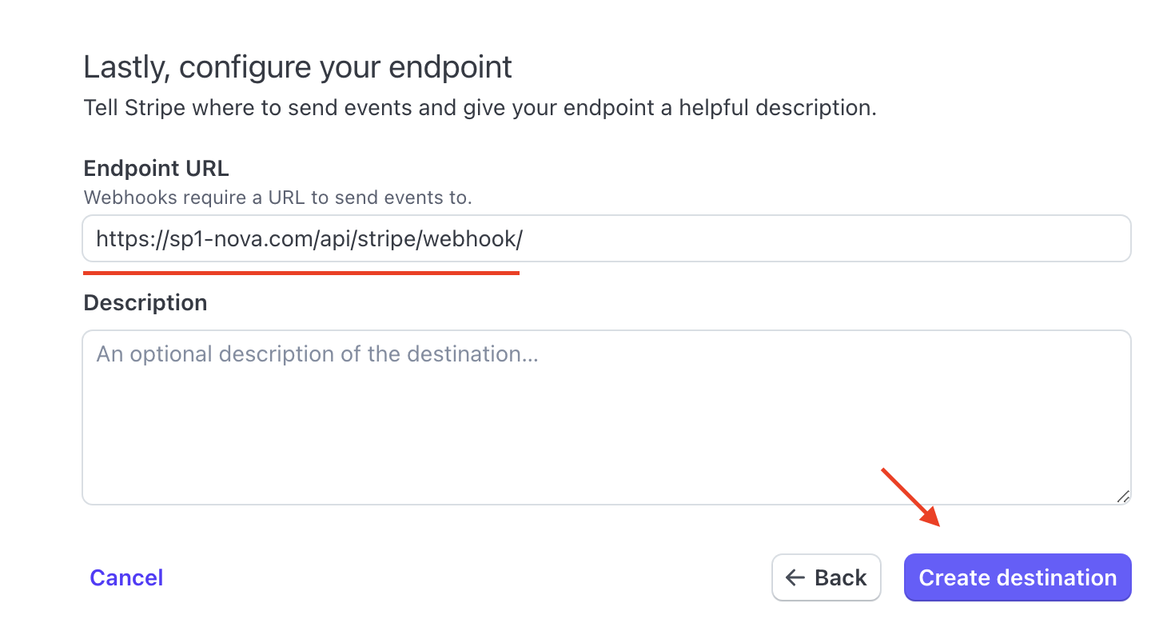Click inside the Description text area
The image size is (1175, 643).
pyautogui.click(x=607, y=417)
